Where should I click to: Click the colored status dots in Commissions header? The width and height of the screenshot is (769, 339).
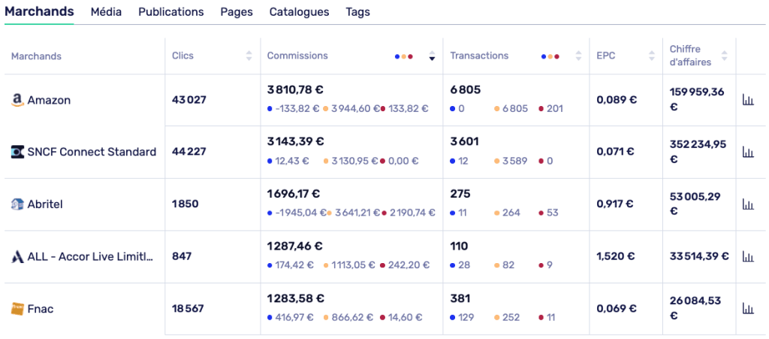pos(403,56)
